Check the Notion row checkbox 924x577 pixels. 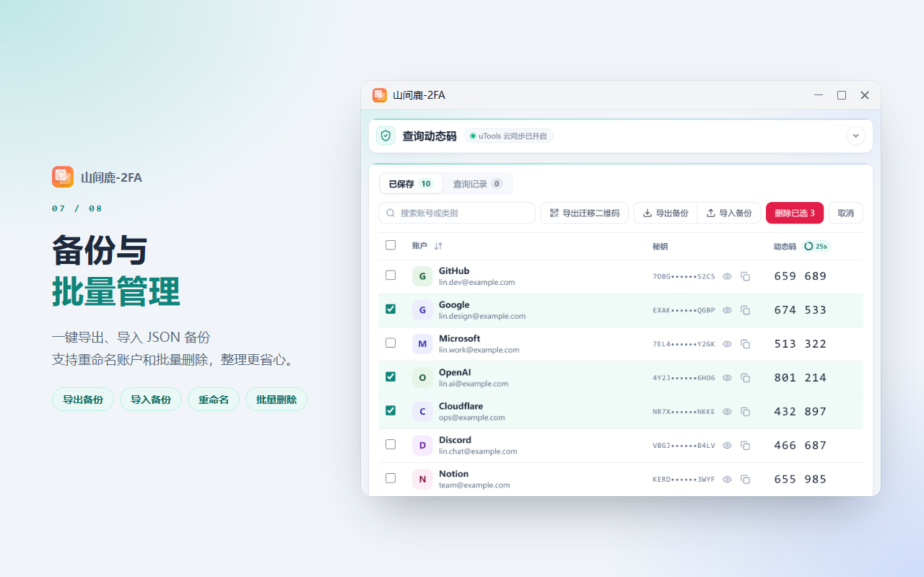pos(391,478)
